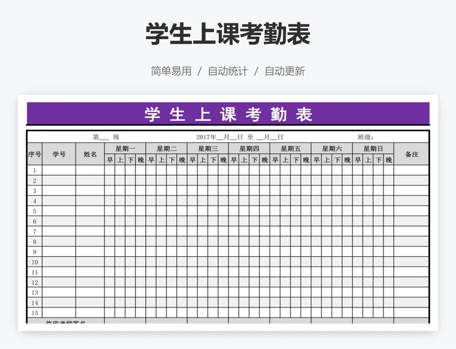Image resolution: width=456 pixels, height=349 pixels.
Task: Select row number 8 cell
Action: click(x=35, y=242)
